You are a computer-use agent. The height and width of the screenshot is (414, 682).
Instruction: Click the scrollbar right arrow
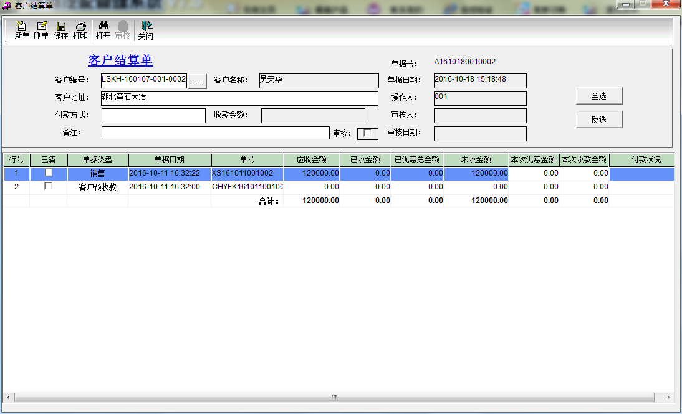tap(668, 397)
